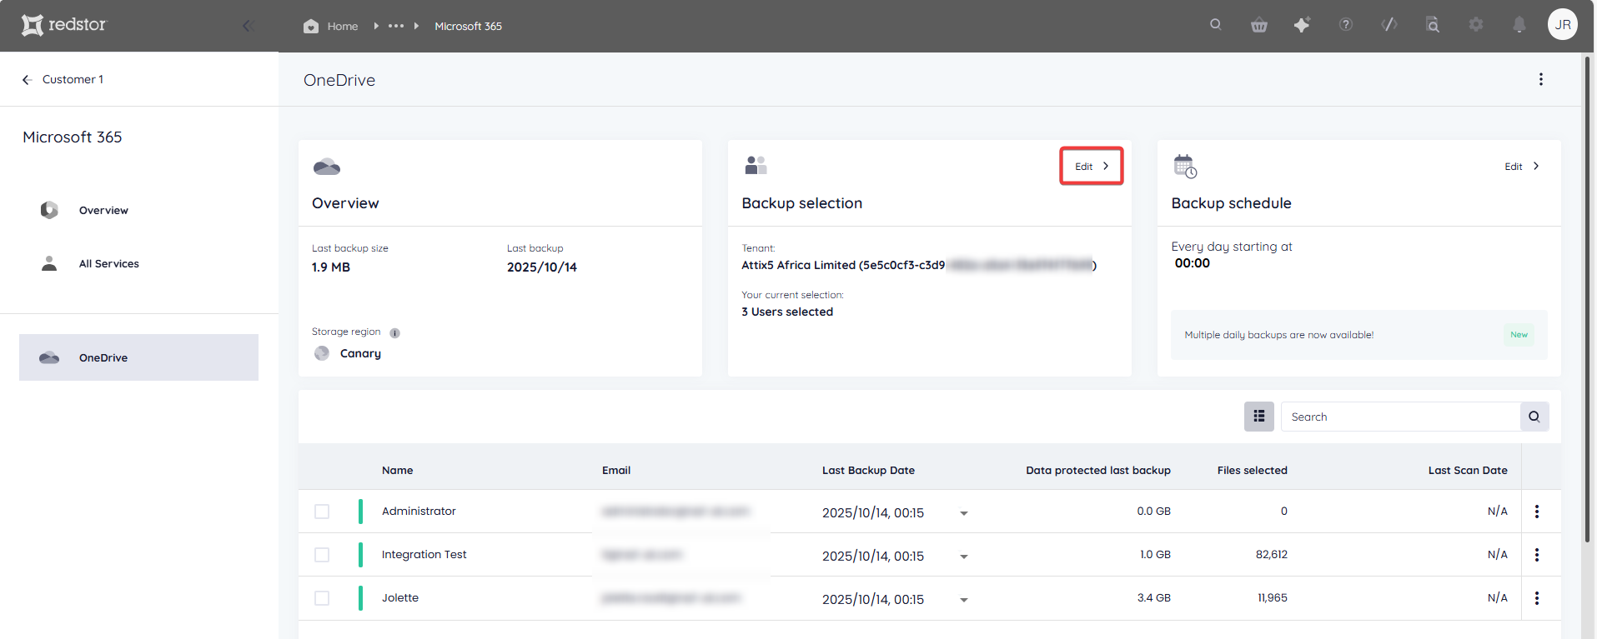Expand the breadcrumb ellipsis
The image size is (1597, 639).
pyautogui.click(x=396, y=26)
